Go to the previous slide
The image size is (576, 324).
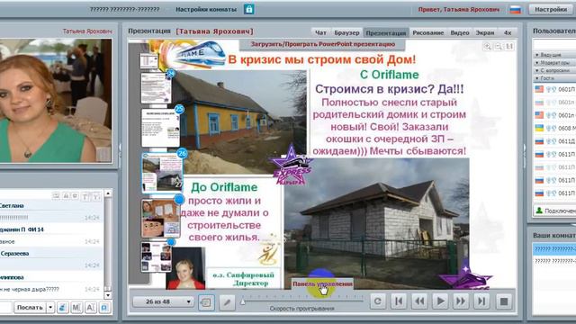[x=419, y=301]
